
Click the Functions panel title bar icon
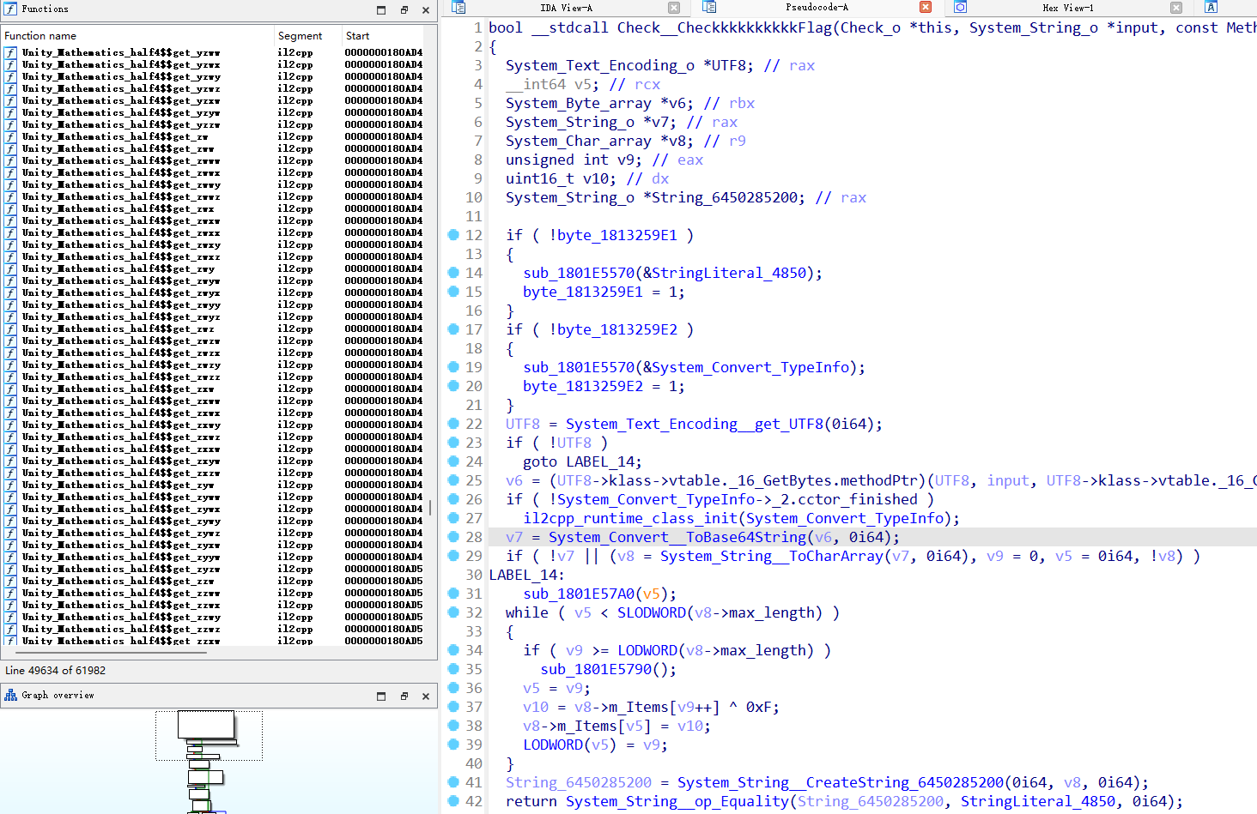[x=9, y=9]
